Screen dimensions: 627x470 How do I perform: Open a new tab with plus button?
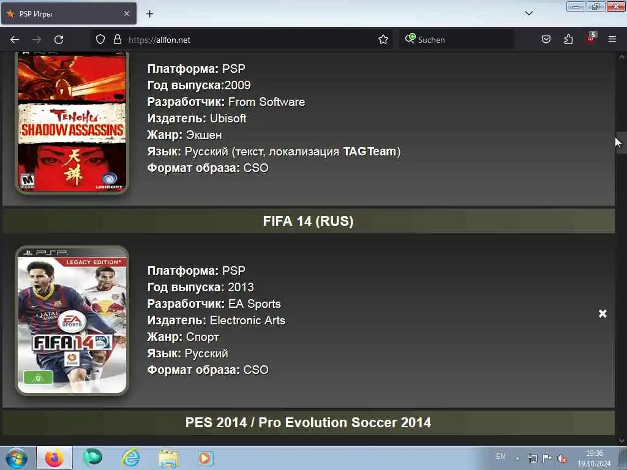point(149,14)
